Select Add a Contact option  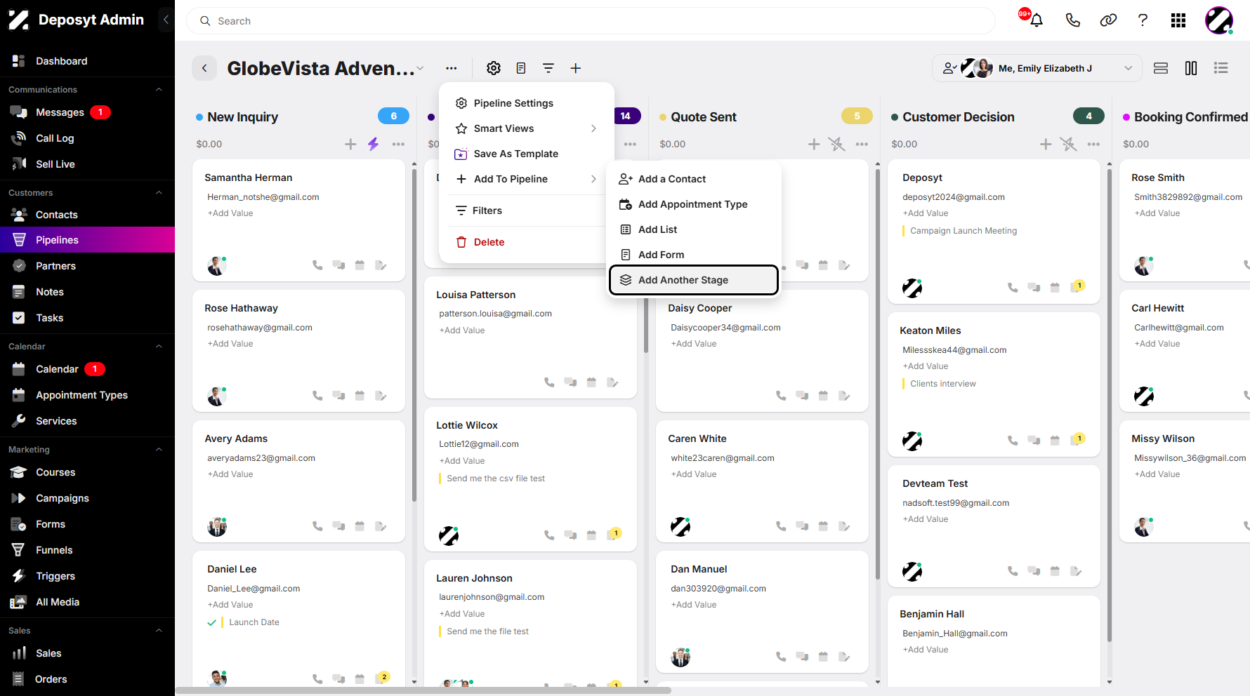(x=694, y=179)
